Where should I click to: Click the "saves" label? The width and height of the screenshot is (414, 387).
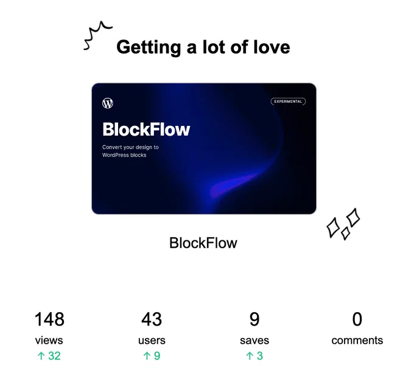click(254, 340)
